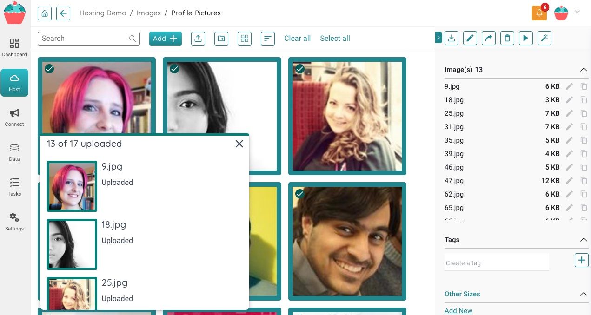
Task: Go to Hosting Demo breadcrumb
Action: coord(103,13)
